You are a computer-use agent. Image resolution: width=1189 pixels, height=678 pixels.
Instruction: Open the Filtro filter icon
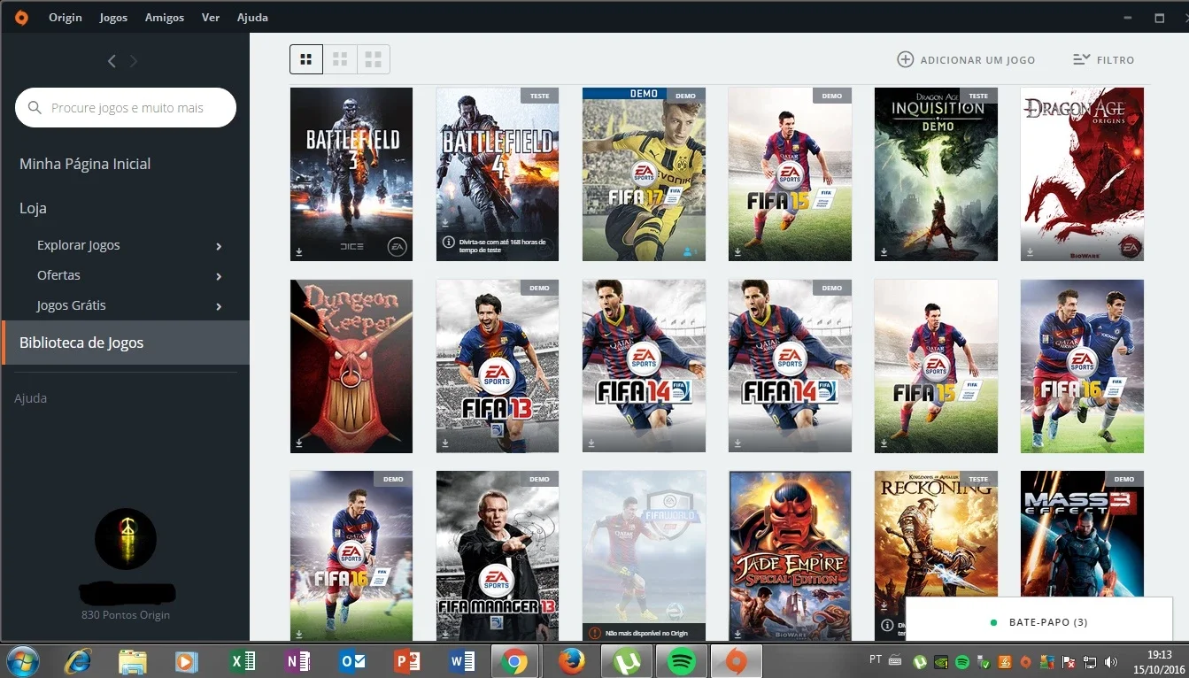click(1081, 59)
